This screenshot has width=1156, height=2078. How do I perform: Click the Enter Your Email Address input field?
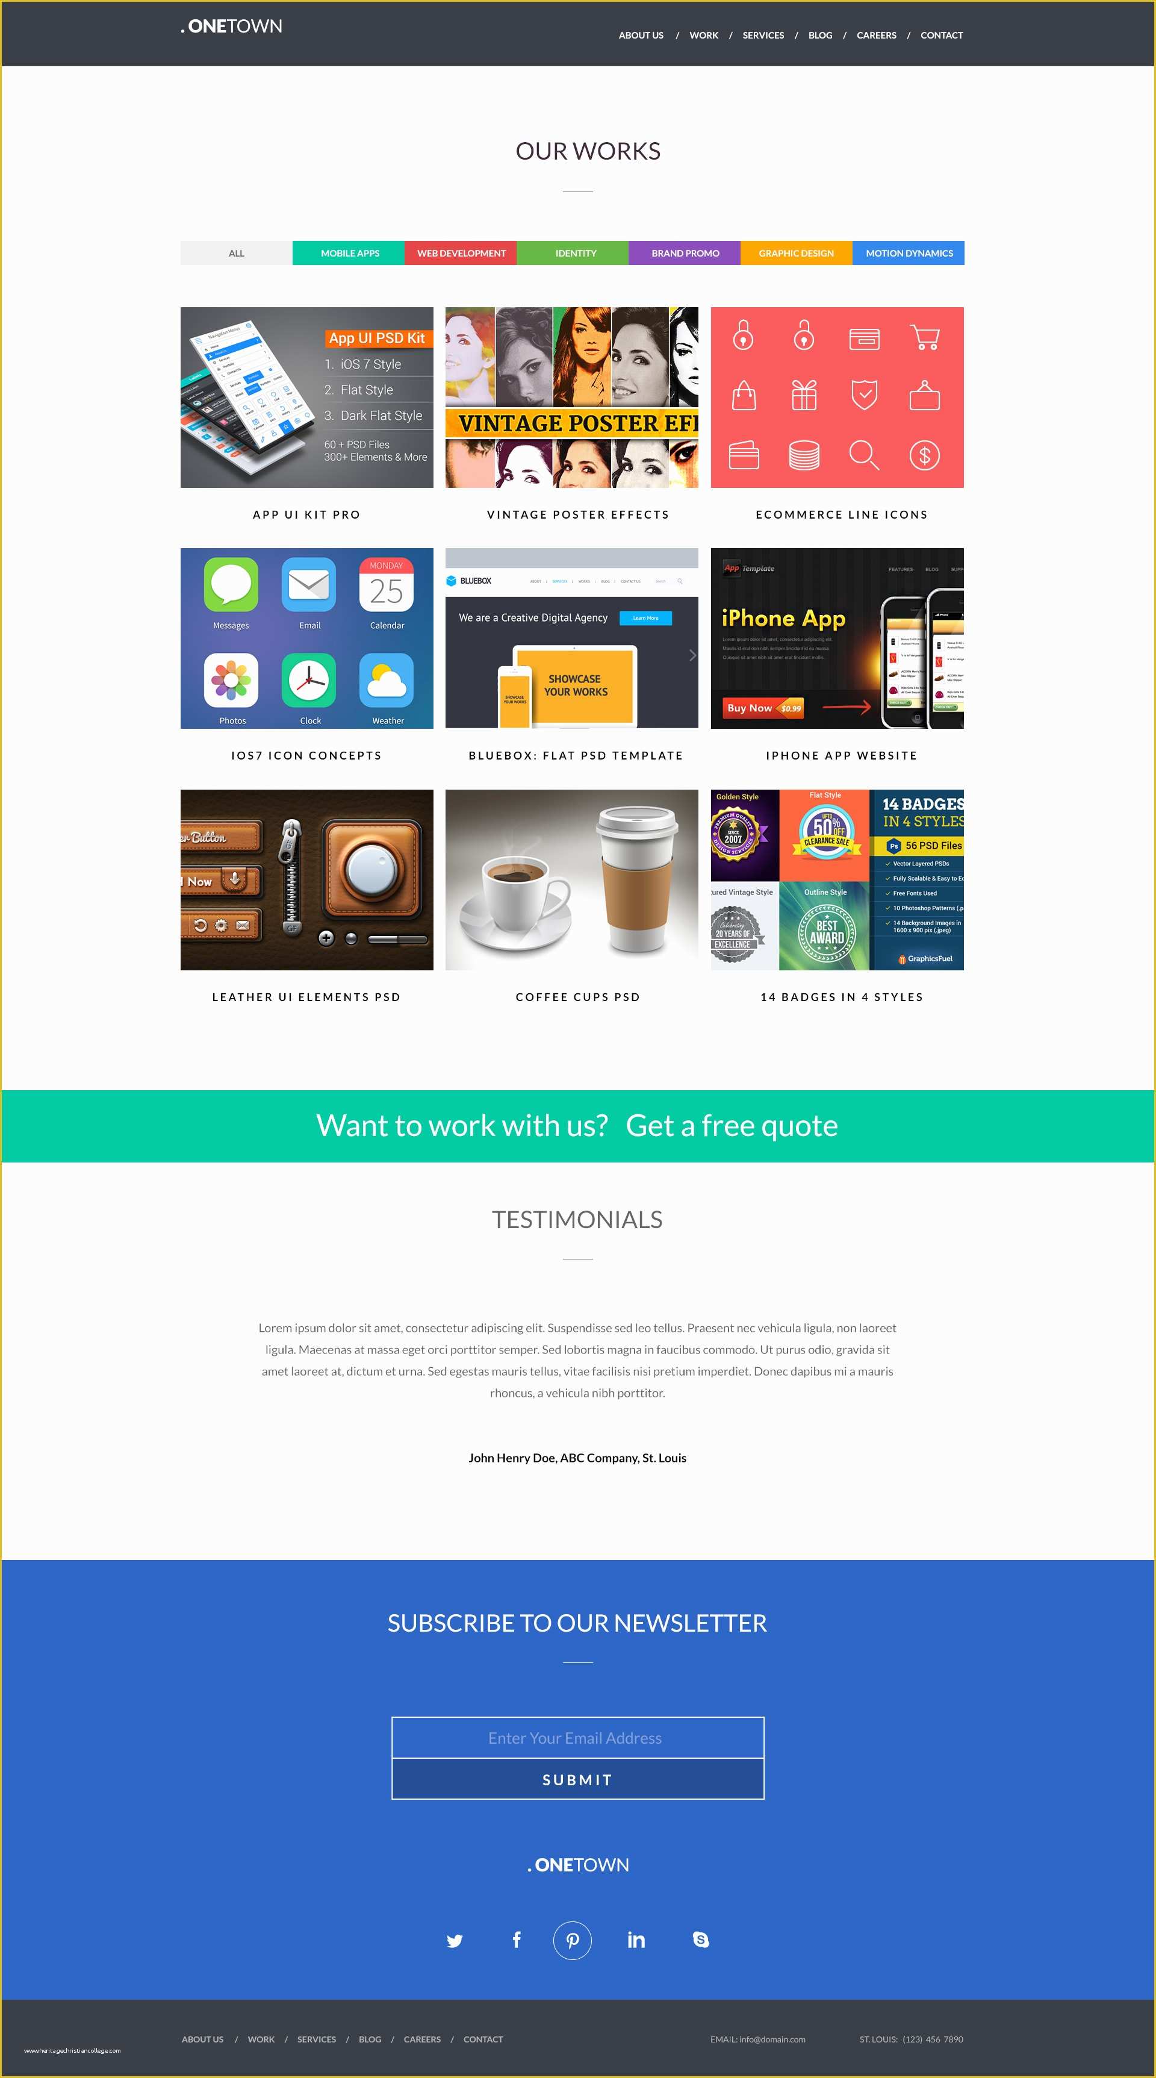coord(578,1699)
